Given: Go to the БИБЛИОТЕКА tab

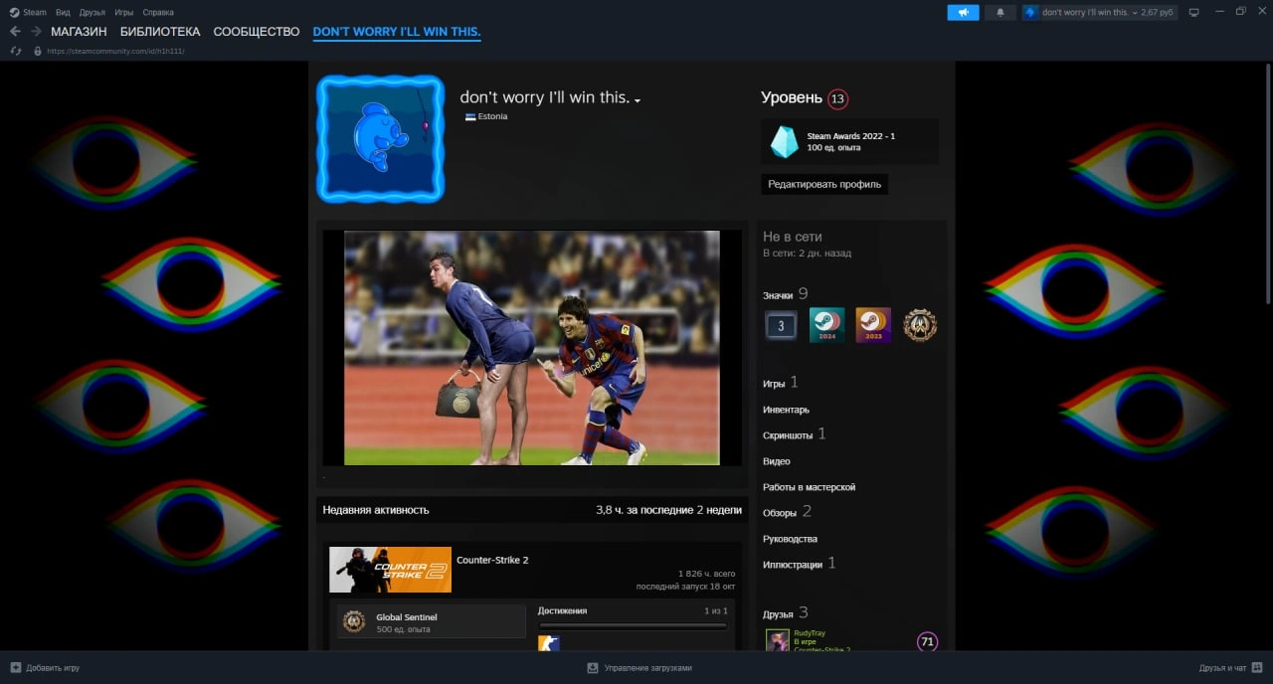Looking at the screenshot, I should pos(160,32).
